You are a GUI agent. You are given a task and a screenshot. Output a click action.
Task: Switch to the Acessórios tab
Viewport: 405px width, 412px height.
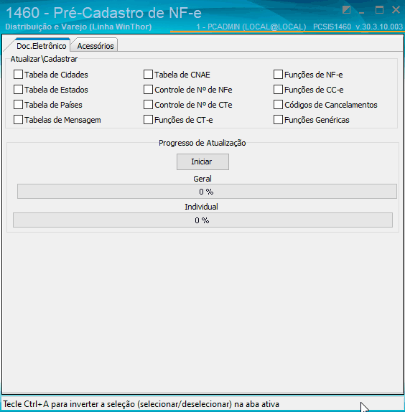pyautogui.click(x=95, y=46)
